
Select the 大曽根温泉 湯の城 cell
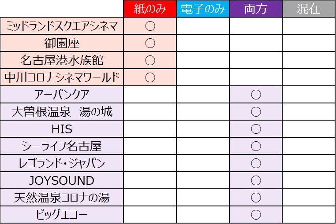(62, 112)
